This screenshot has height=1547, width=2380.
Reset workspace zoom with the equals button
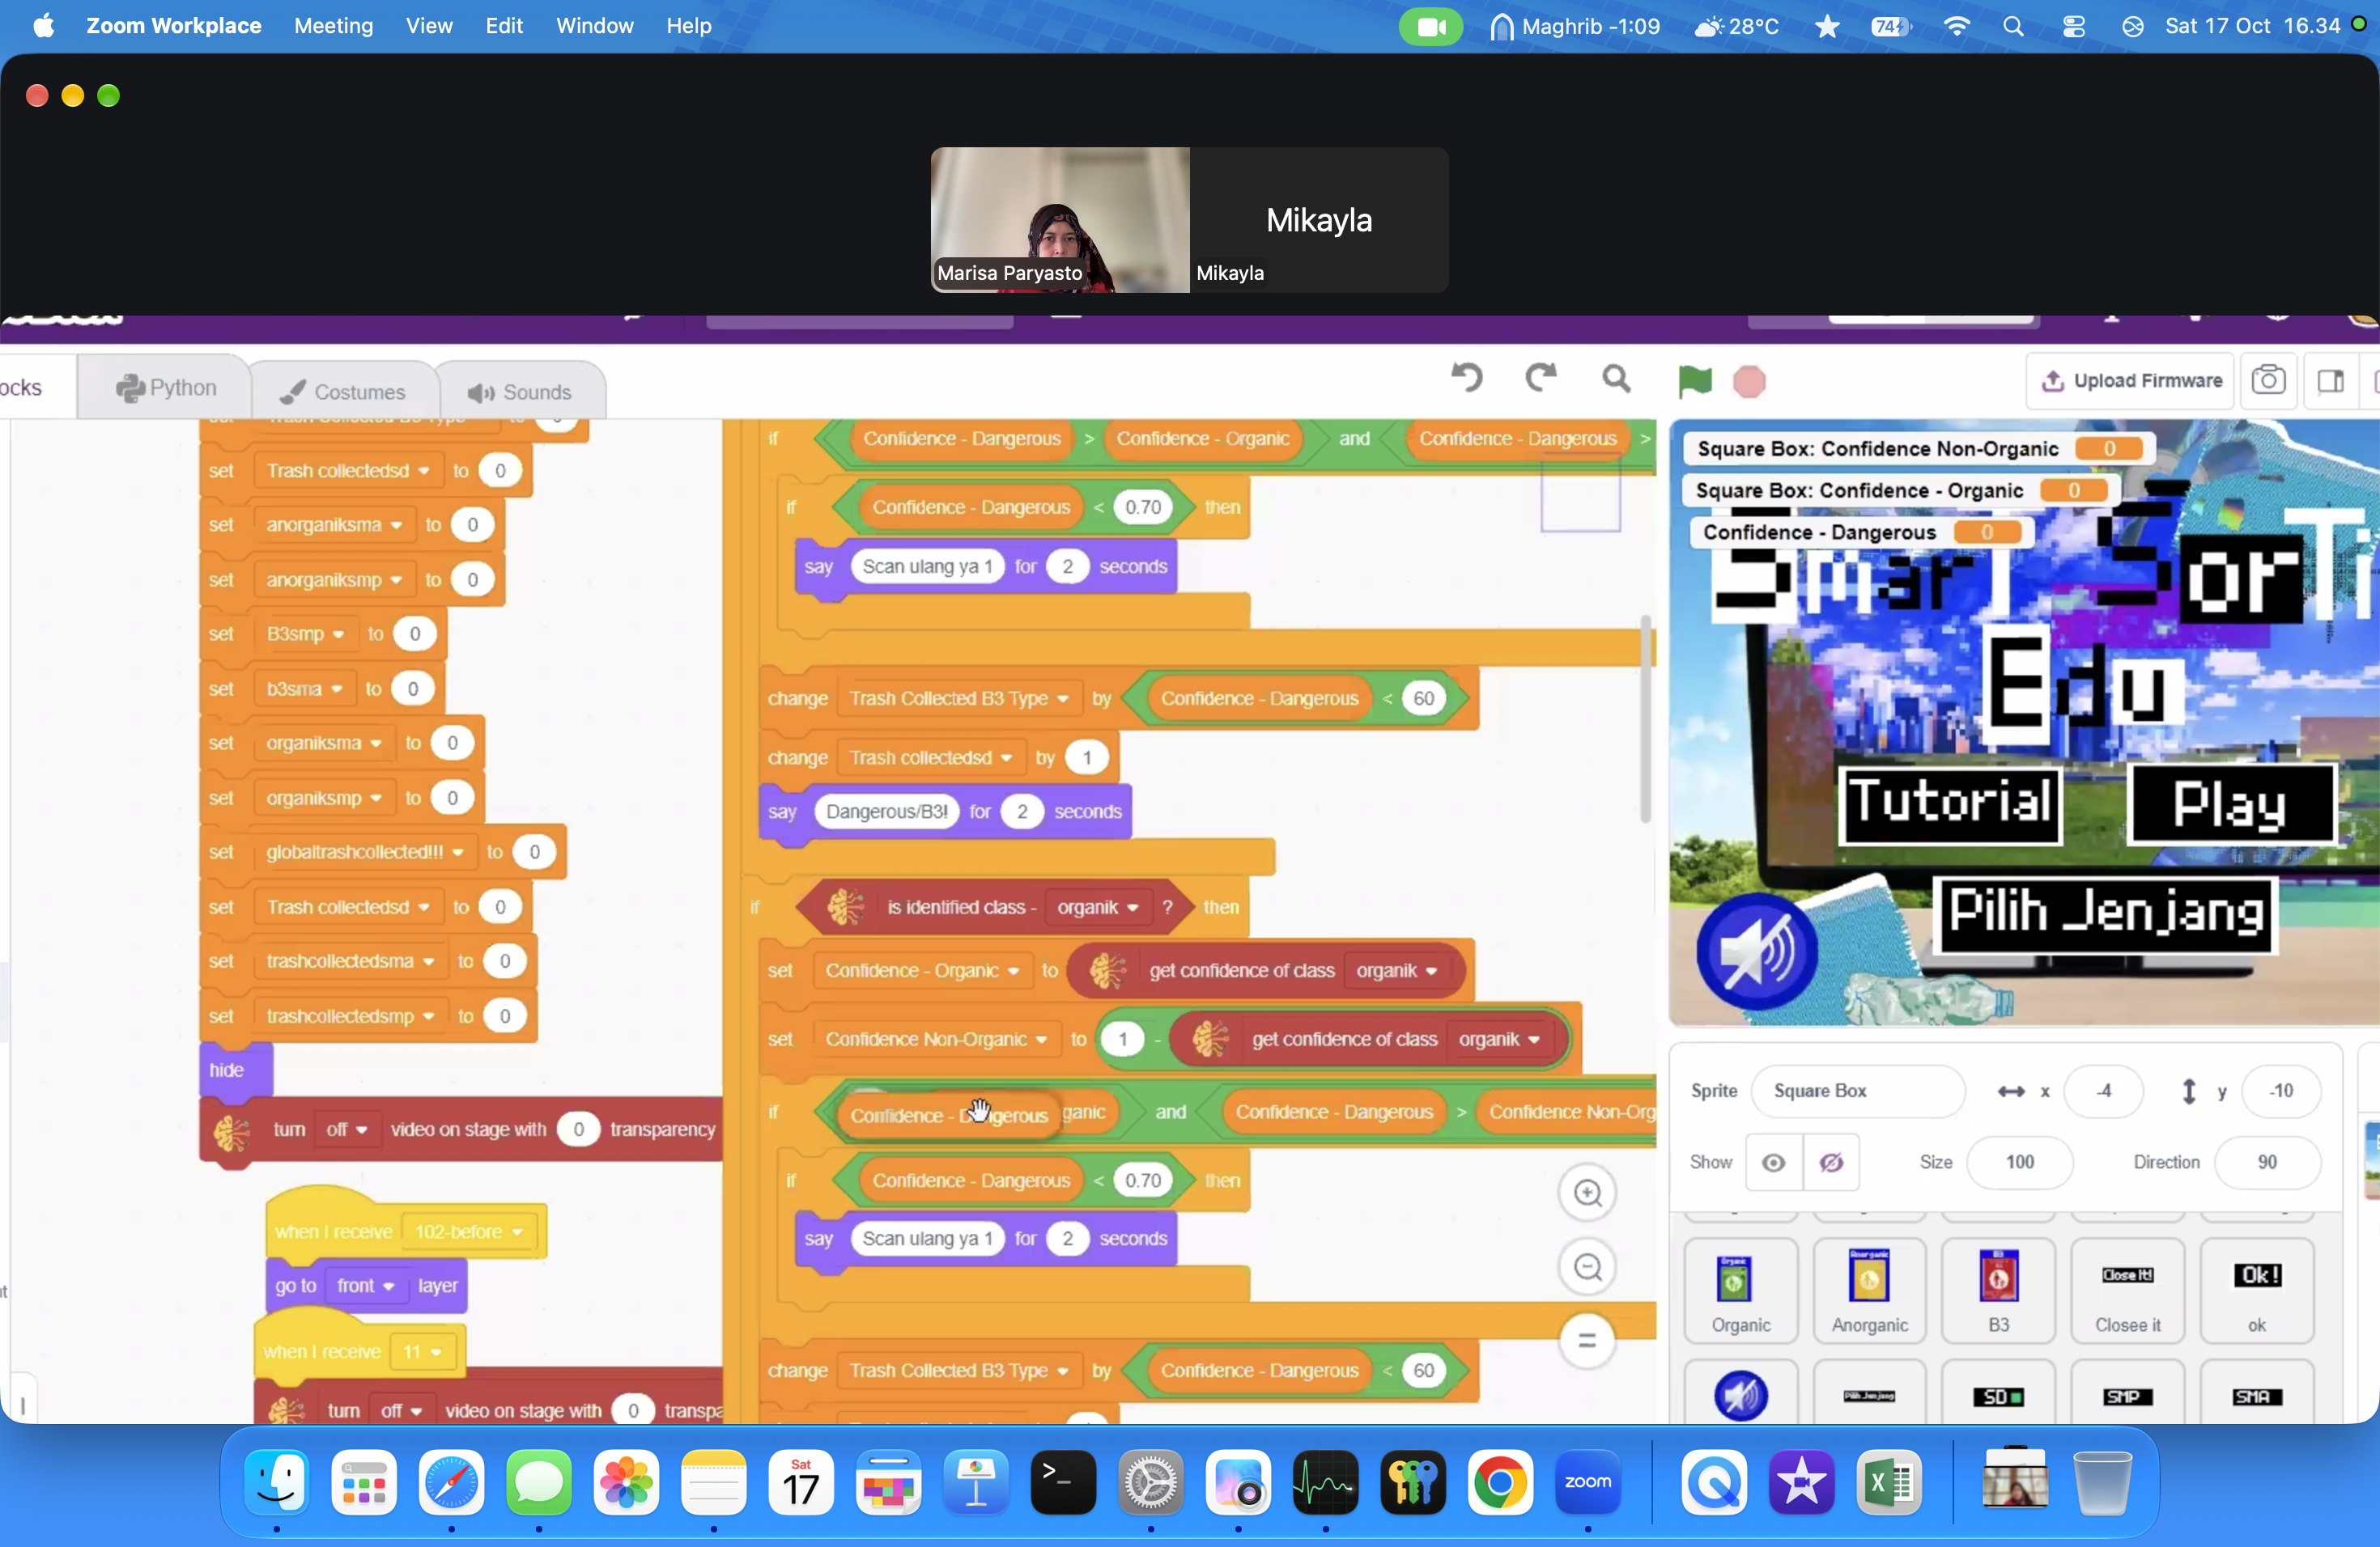point(1587,1340)
